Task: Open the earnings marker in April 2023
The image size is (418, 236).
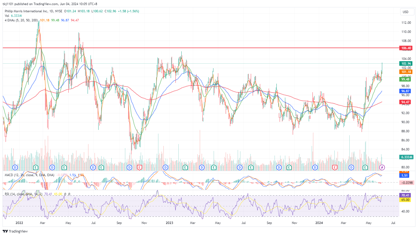Action: pos(214,168)
